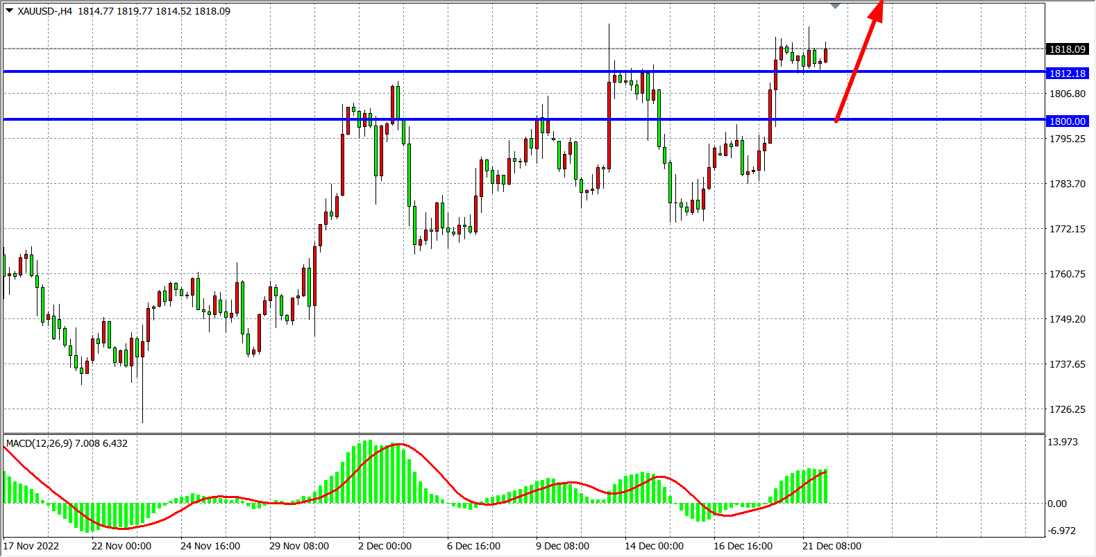Click the blue 1812.18 level label

(1067, 74)
